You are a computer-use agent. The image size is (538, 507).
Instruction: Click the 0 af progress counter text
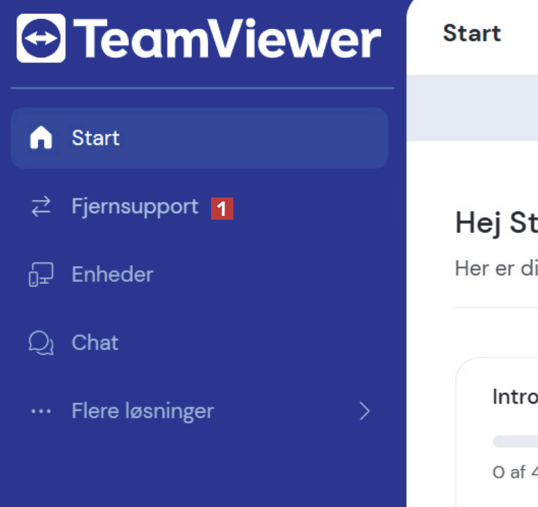[x=514, y=473]
